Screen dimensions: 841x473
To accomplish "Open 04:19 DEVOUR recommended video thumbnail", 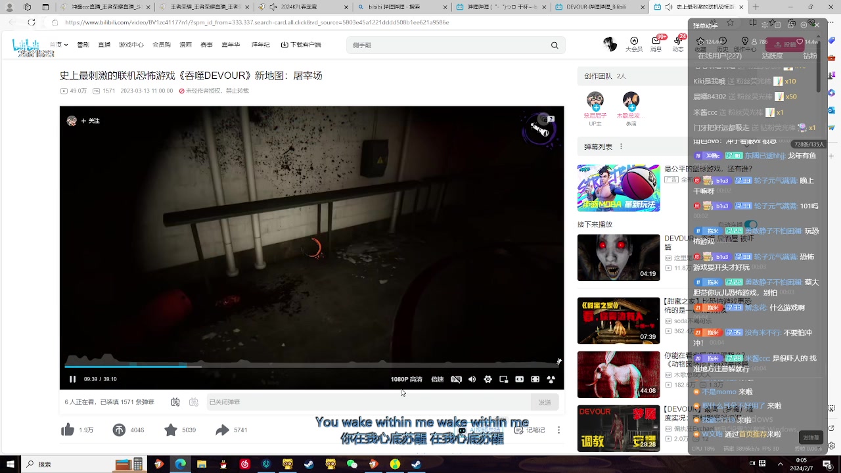I will point(618,258).
